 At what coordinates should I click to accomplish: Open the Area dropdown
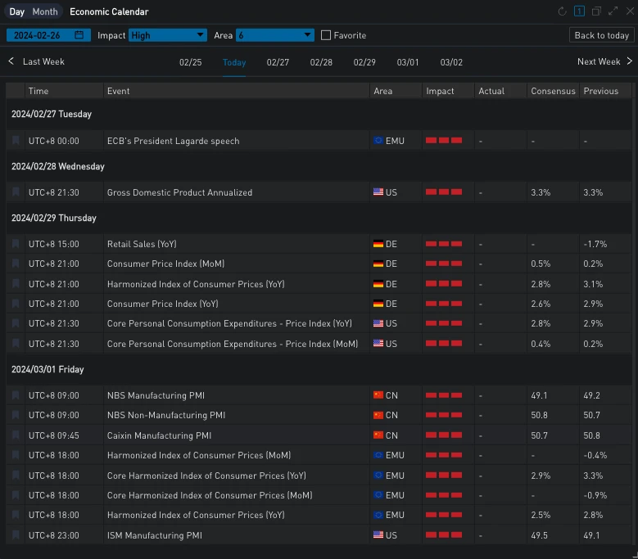pyautogui.click(x=274, y=35)
